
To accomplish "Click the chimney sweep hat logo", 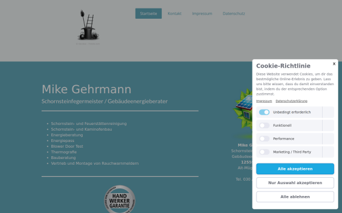I will point(88,25).
